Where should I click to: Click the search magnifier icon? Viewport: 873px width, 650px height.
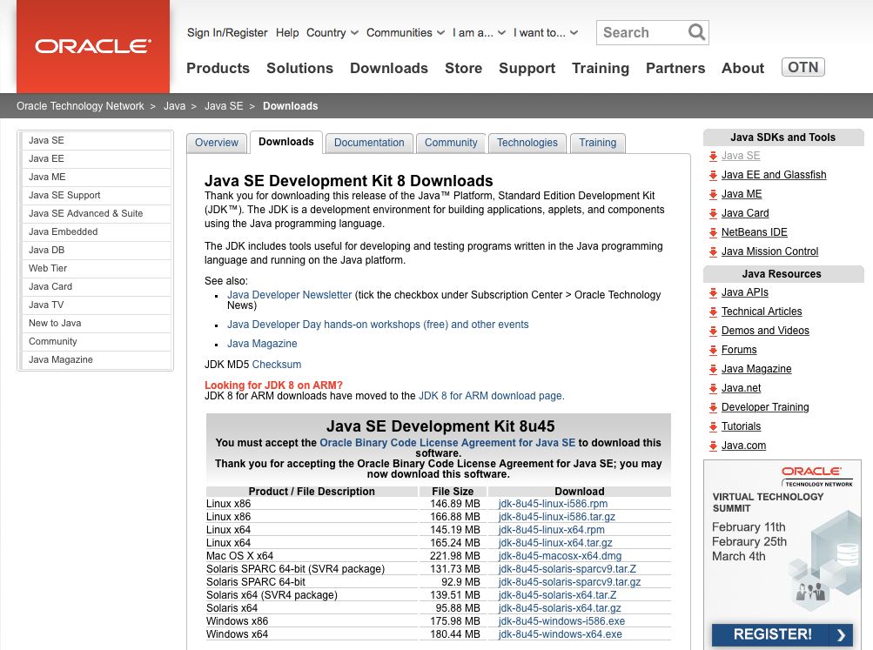tap(696, 32)
